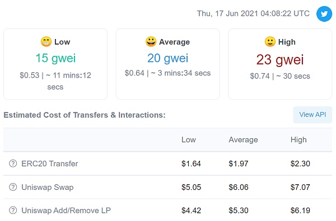This screenshot has width=336, height=221.
Task: Click the slight smile emoji on High card
Action: [270, 42]
